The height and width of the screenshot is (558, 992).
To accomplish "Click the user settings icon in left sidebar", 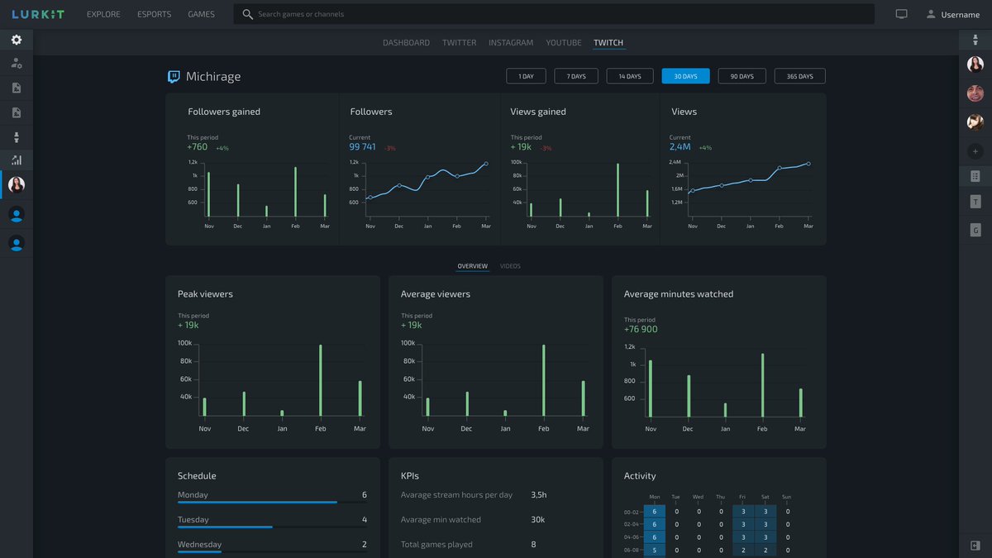I will (x=17, y=64).
